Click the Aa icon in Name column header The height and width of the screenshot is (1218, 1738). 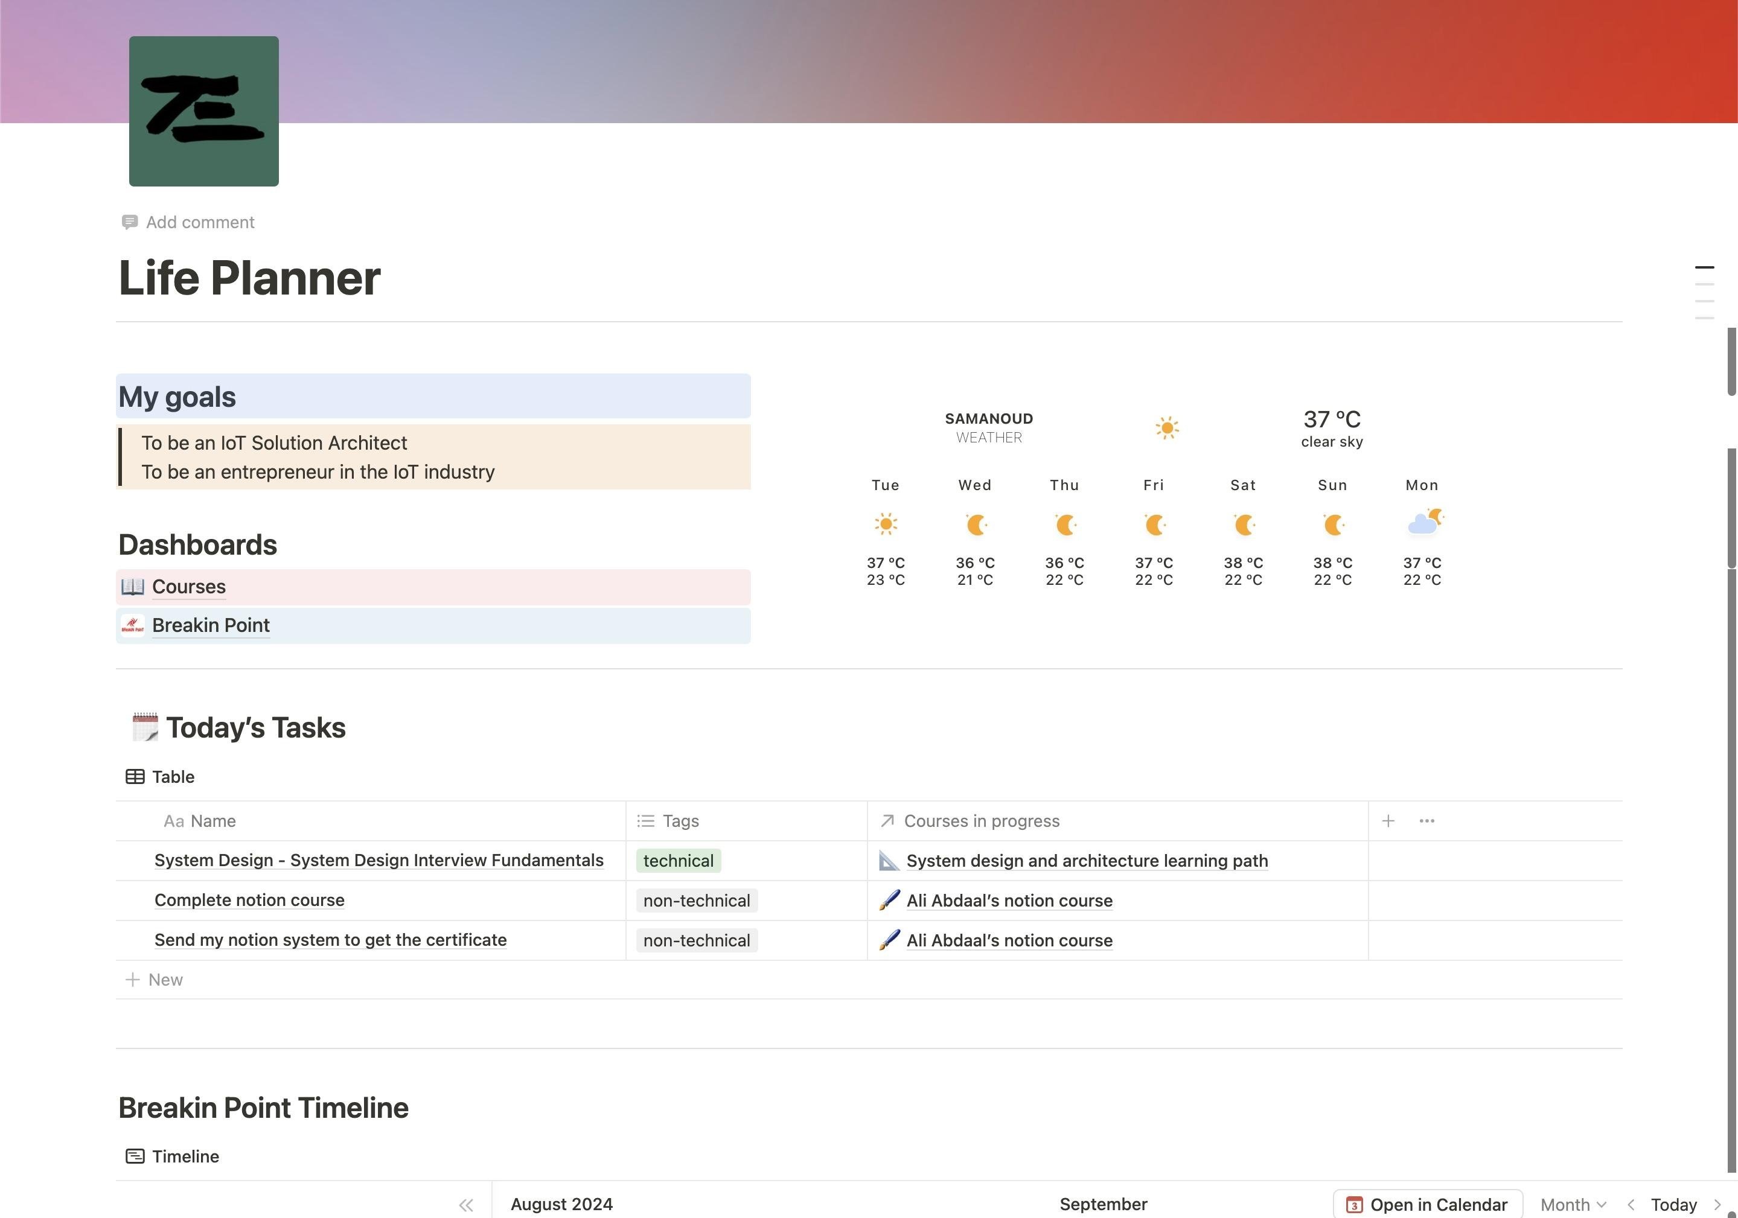pos(173,821)
